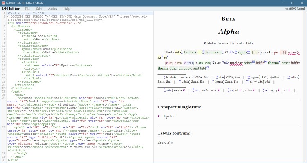The width and height of the screenshot is (307, 163).
Task: Click the DH Editor app icon in title bar
Action: pyautogui.click(x=3, y=3)
